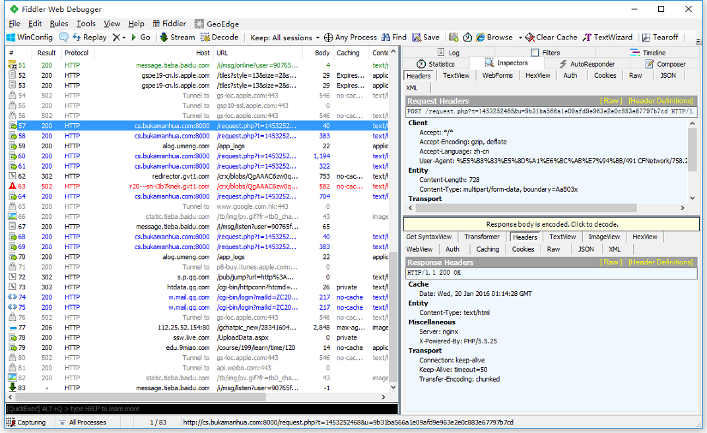Save the captured sessions

[426, 38]
